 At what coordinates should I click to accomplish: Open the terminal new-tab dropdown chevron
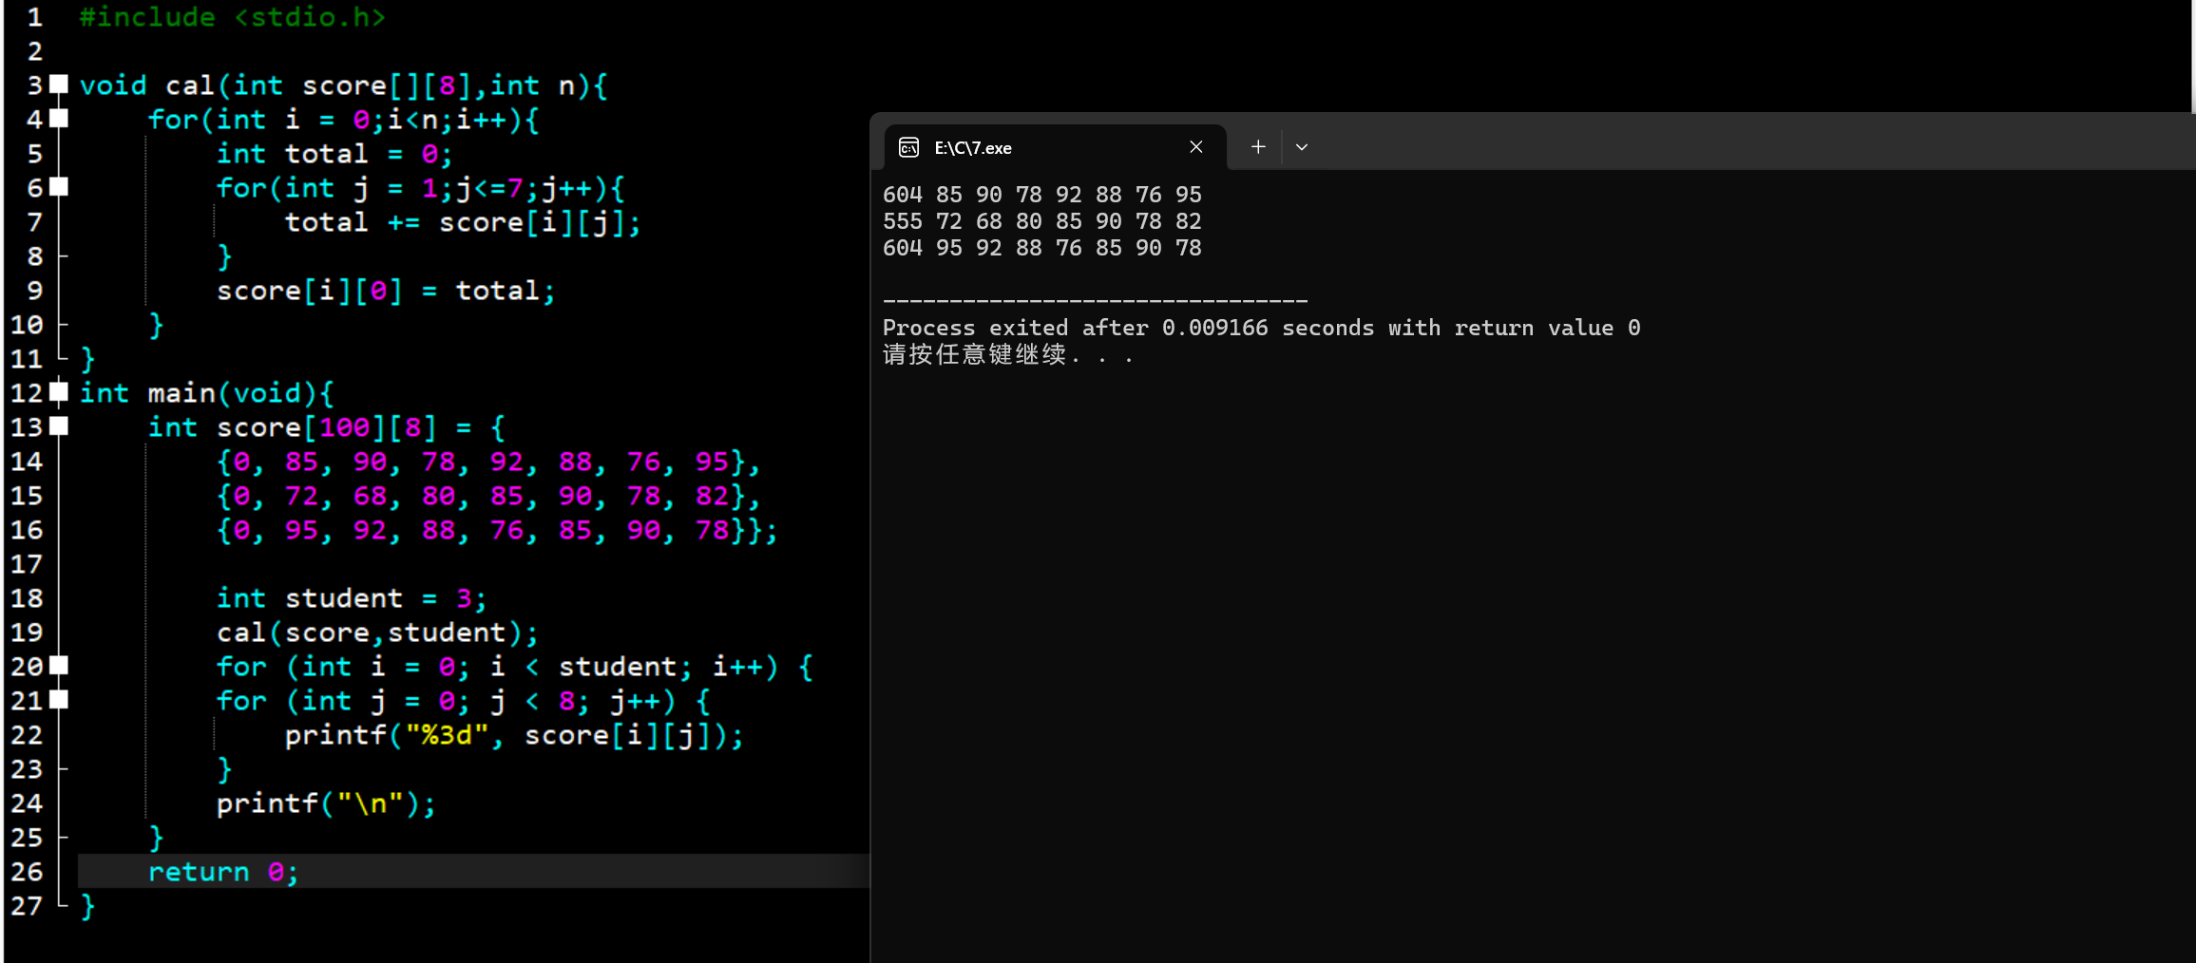click(1302, 147)
